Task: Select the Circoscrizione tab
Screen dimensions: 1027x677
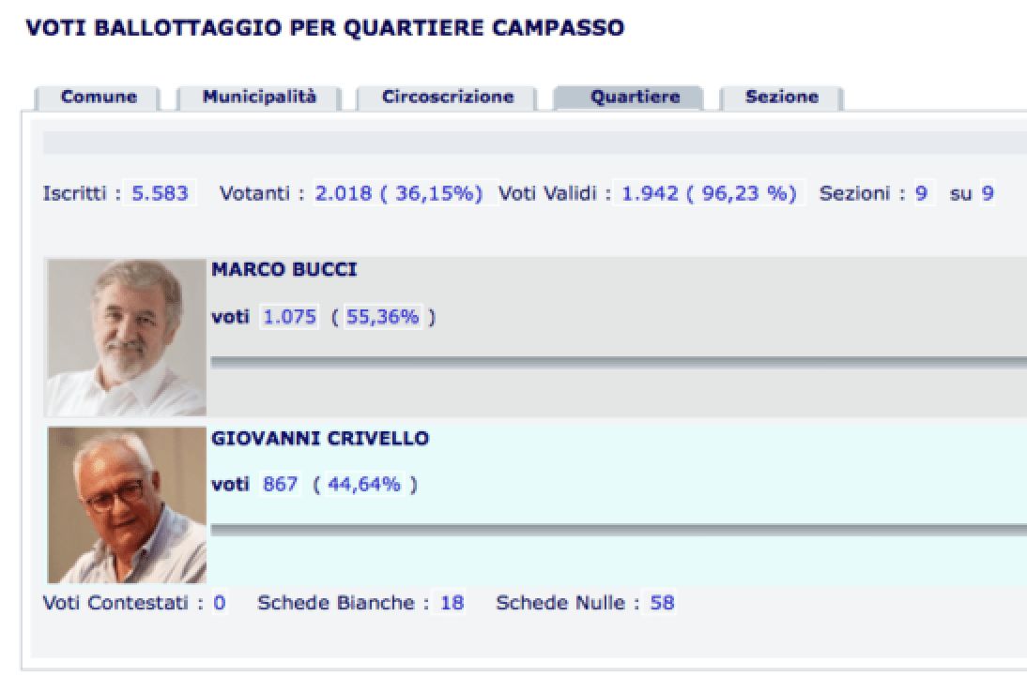Action: point(448,98)
